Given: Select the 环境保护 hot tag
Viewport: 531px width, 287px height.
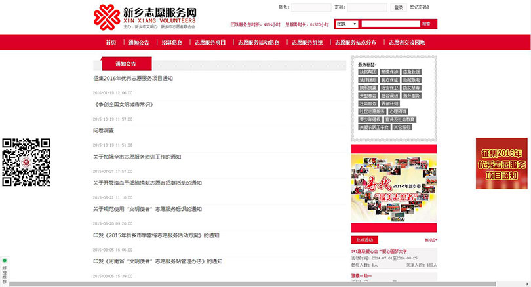Looking at the screenshot, I should 389,72.
